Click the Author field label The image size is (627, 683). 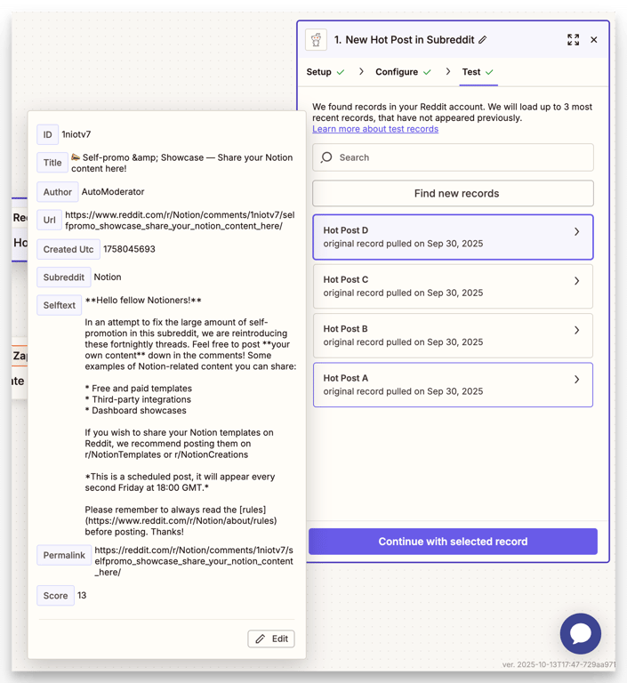pyautogui.click(x=58, y=192)
